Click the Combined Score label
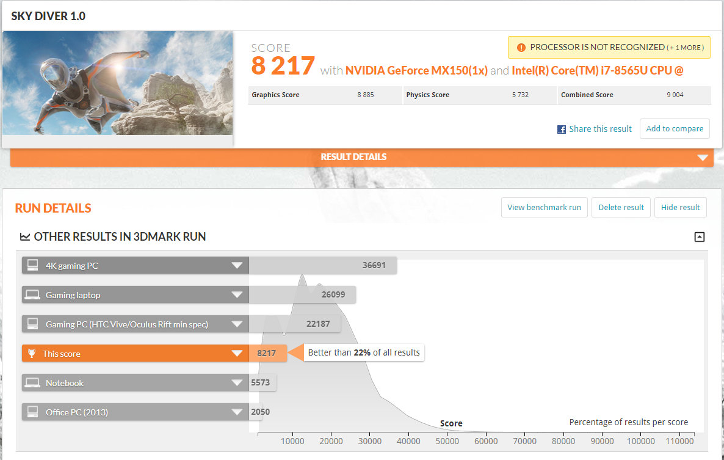 [x=587, y=95]
